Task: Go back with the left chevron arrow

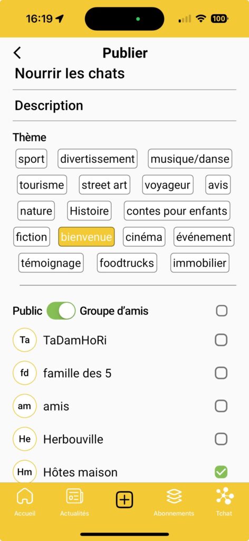Action: click(x=17, y=53)
